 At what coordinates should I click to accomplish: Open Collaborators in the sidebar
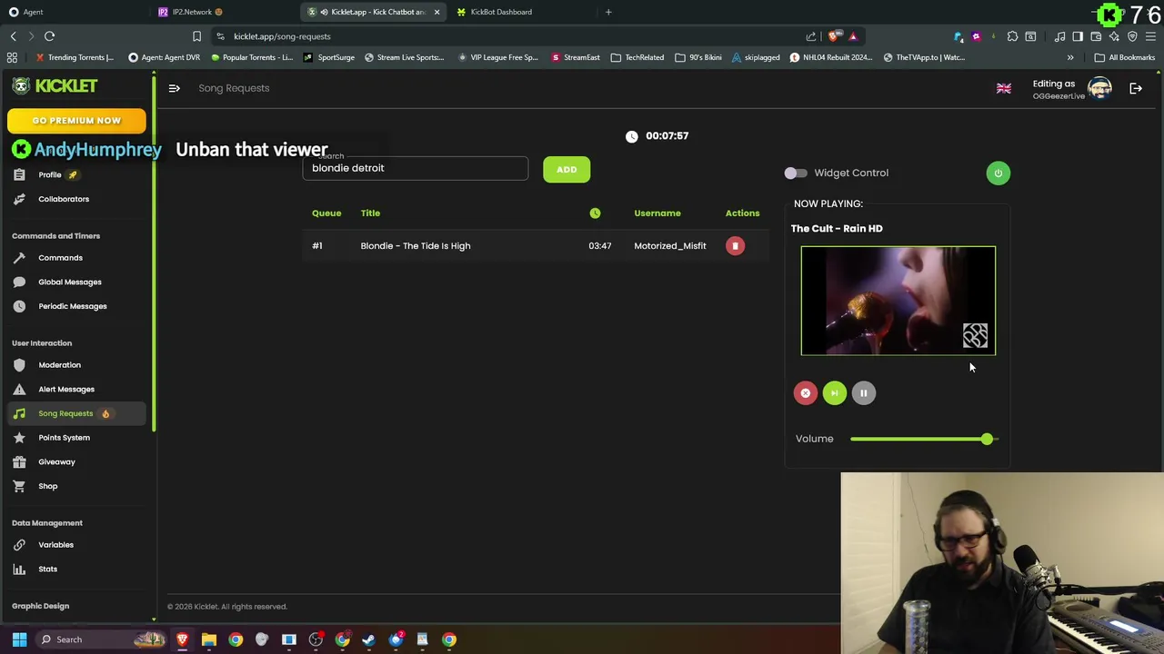(x=64, y=199)
